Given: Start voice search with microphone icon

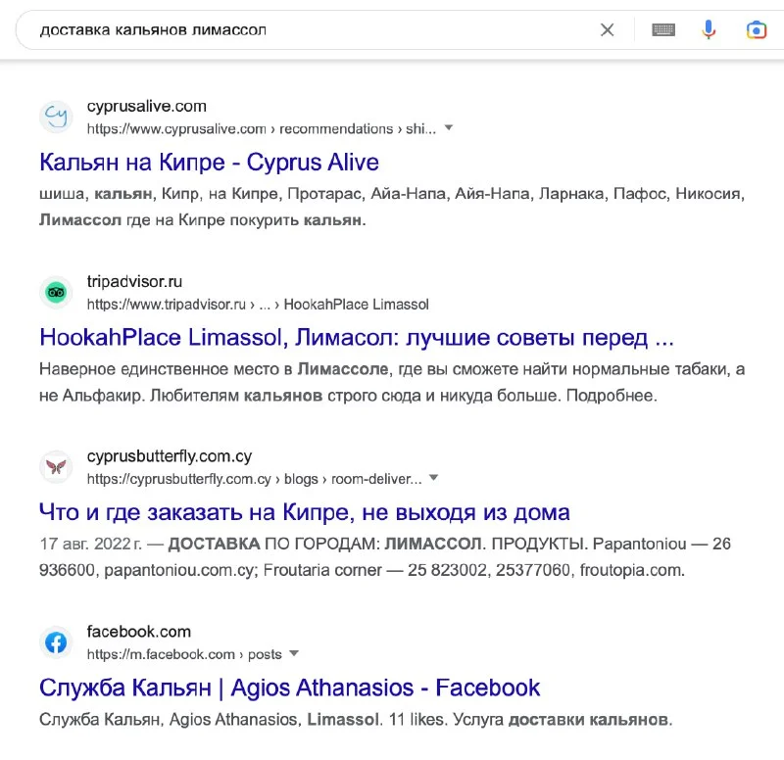Looking at the screenshot, I should click(x=709, y=30).
